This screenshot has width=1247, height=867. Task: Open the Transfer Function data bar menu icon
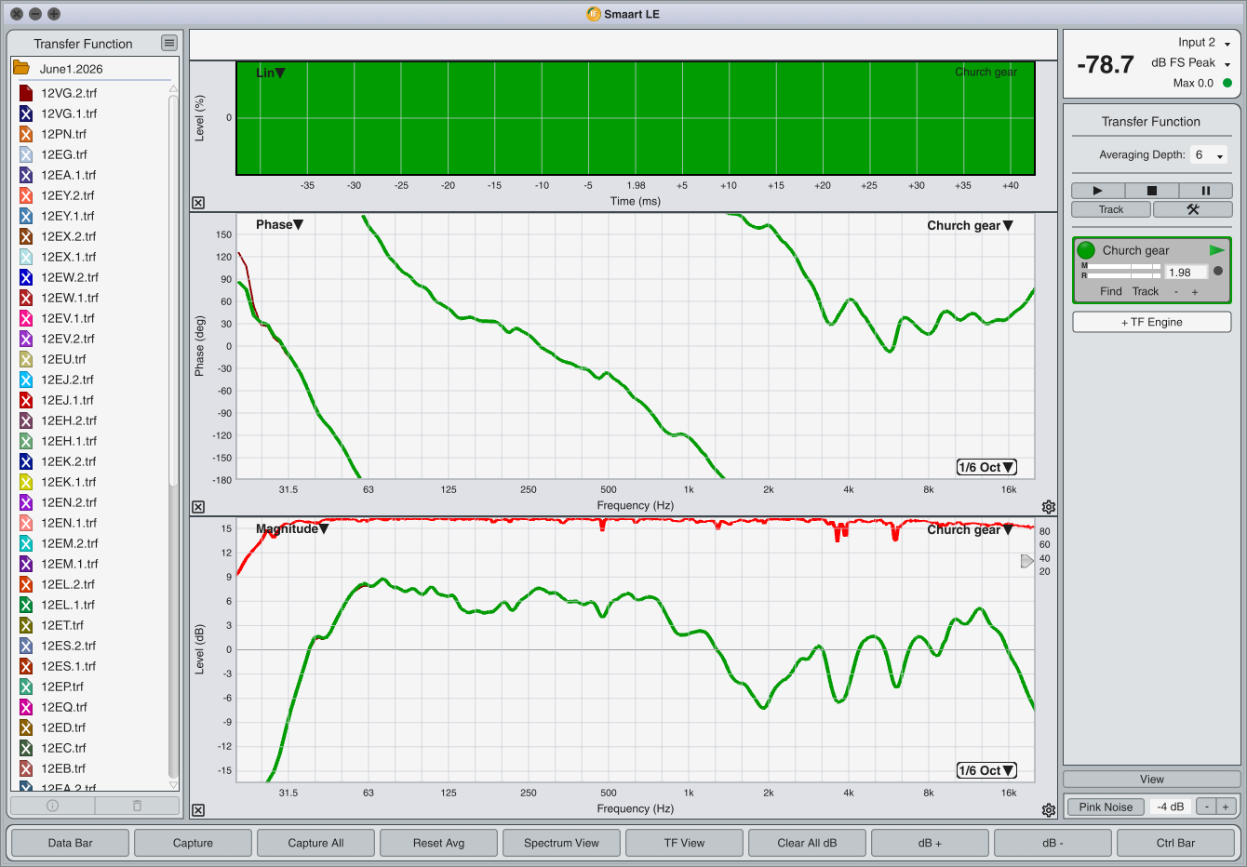tap(168, 43)
